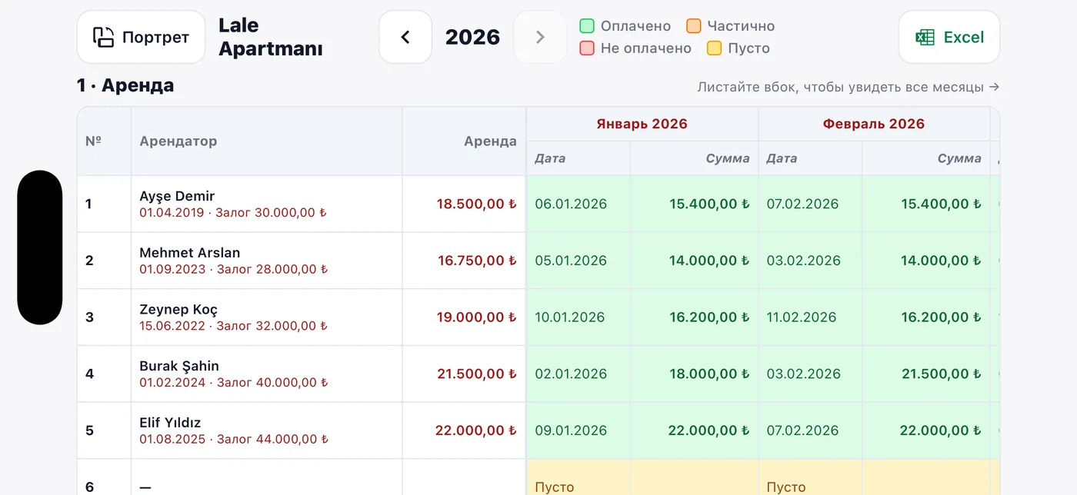1077x495 pixels.
Task: Click the deposit line 01.08.2025 · Залог 44.000,00 ₺
Action: click(234, 440)
